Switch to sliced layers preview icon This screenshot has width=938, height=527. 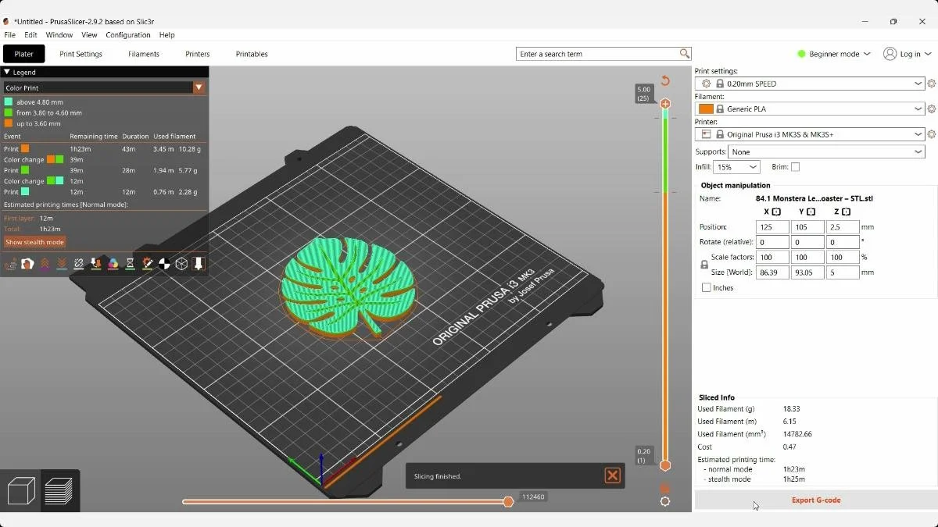(x=59, y=491)
